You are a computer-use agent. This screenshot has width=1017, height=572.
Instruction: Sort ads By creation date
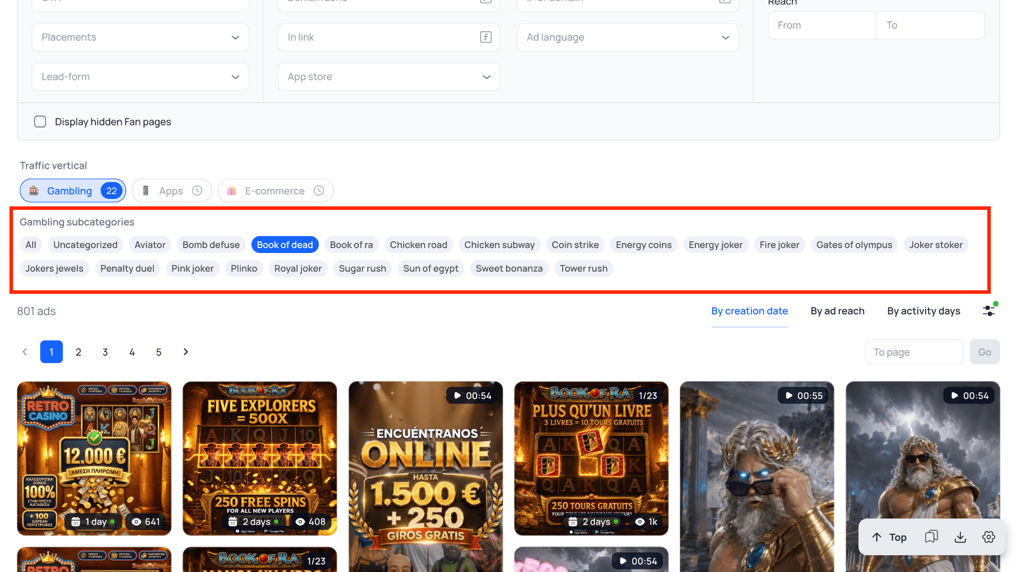tap(749, 311)
